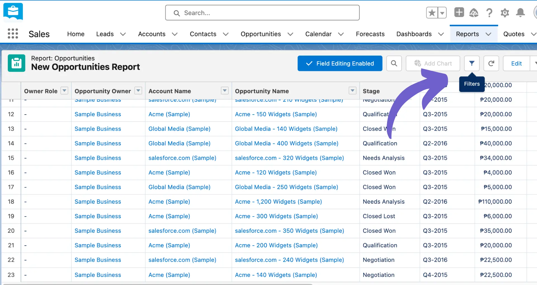Expand the Calendar tab chevron
This screenshot has height=285, width=537.
click(341, 34)
